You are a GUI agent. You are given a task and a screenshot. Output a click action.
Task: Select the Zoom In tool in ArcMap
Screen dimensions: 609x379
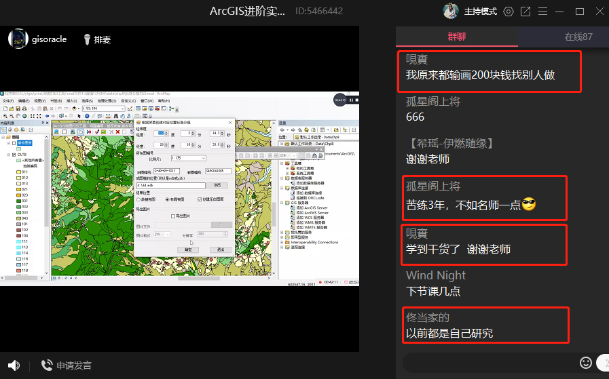tap(5, 116)
